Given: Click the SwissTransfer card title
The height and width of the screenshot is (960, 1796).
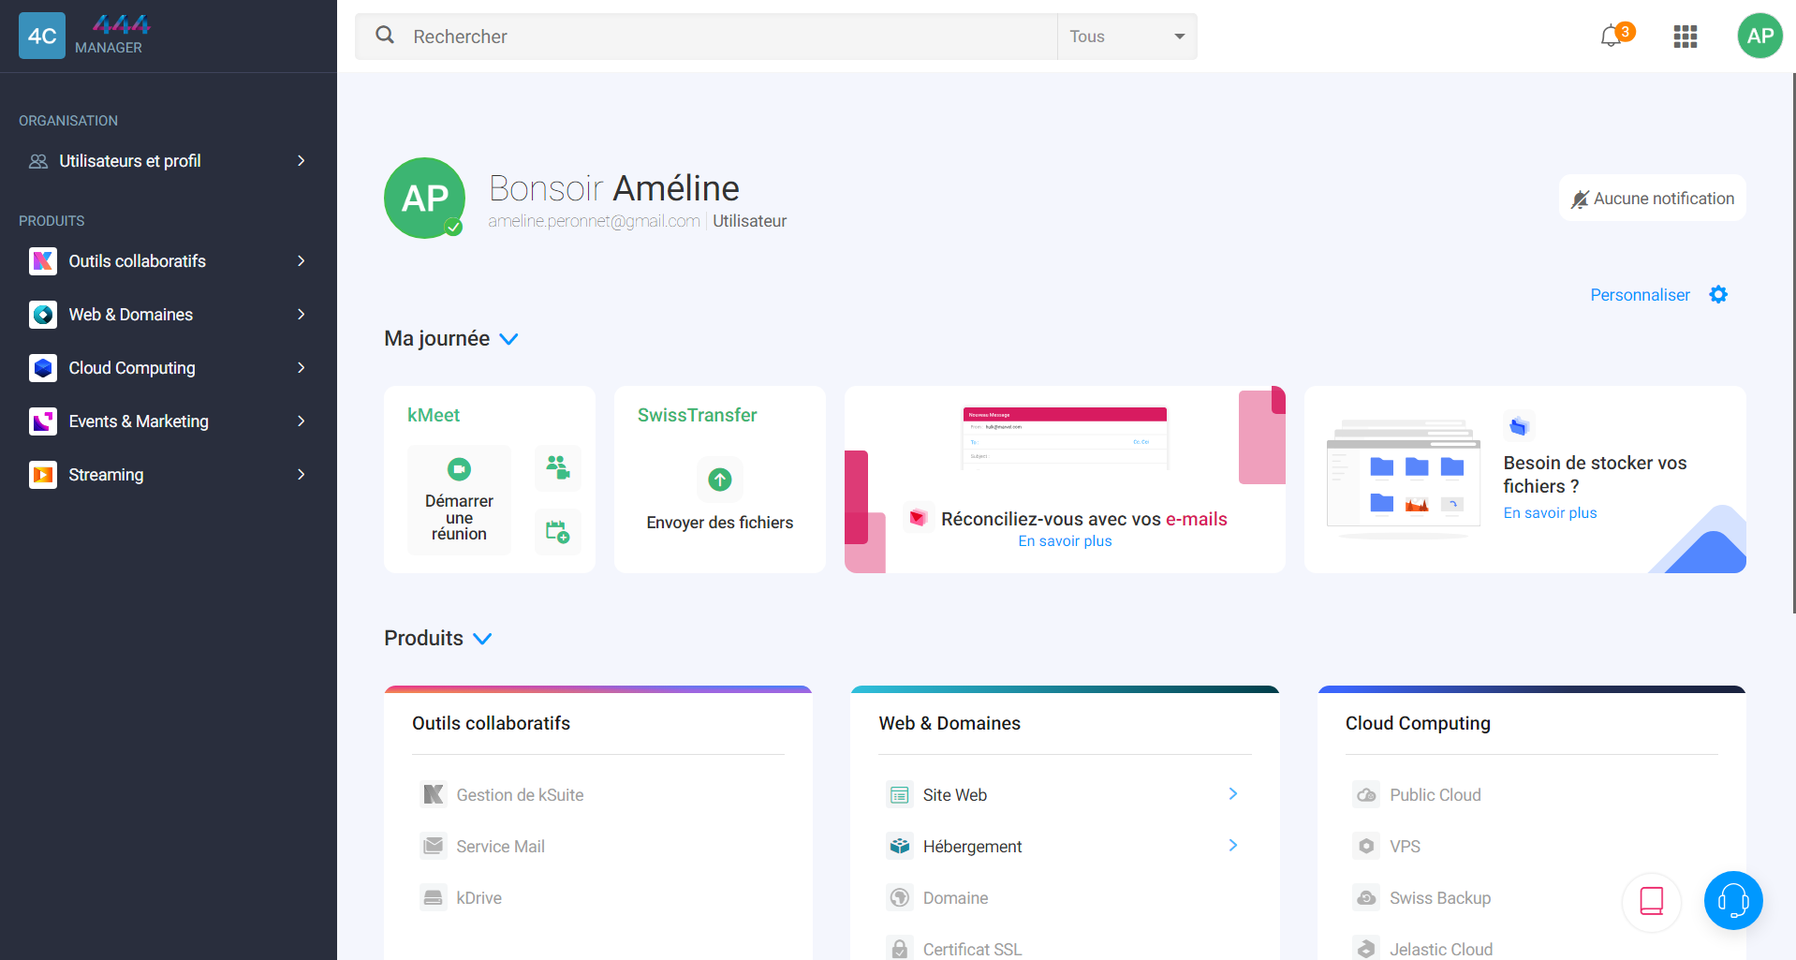Looking at the screenshot, I should (698, 415).
